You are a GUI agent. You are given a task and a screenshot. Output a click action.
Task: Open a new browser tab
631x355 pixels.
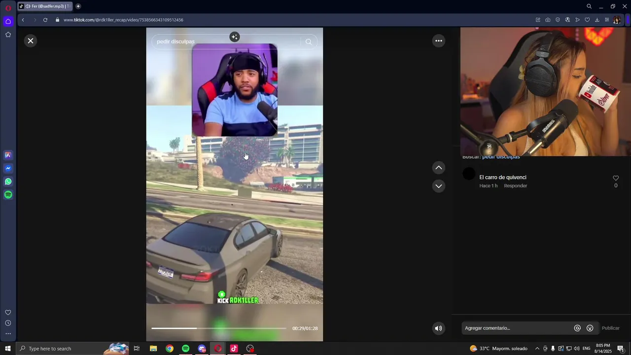tap(78, 6)
